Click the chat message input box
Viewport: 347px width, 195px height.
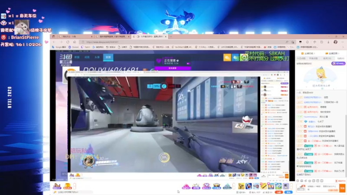click(322, 188)
